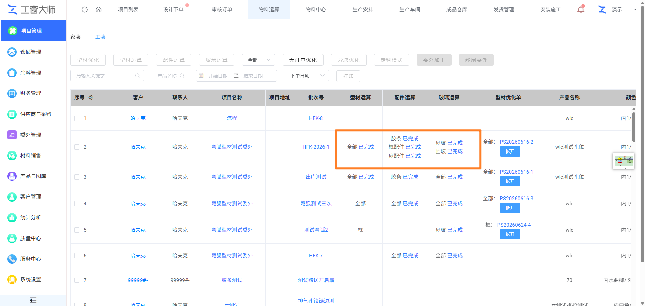Click 无订单优化 button
Image resolution: width=645 pixels, height=306 pixels.
click(303, 60)
